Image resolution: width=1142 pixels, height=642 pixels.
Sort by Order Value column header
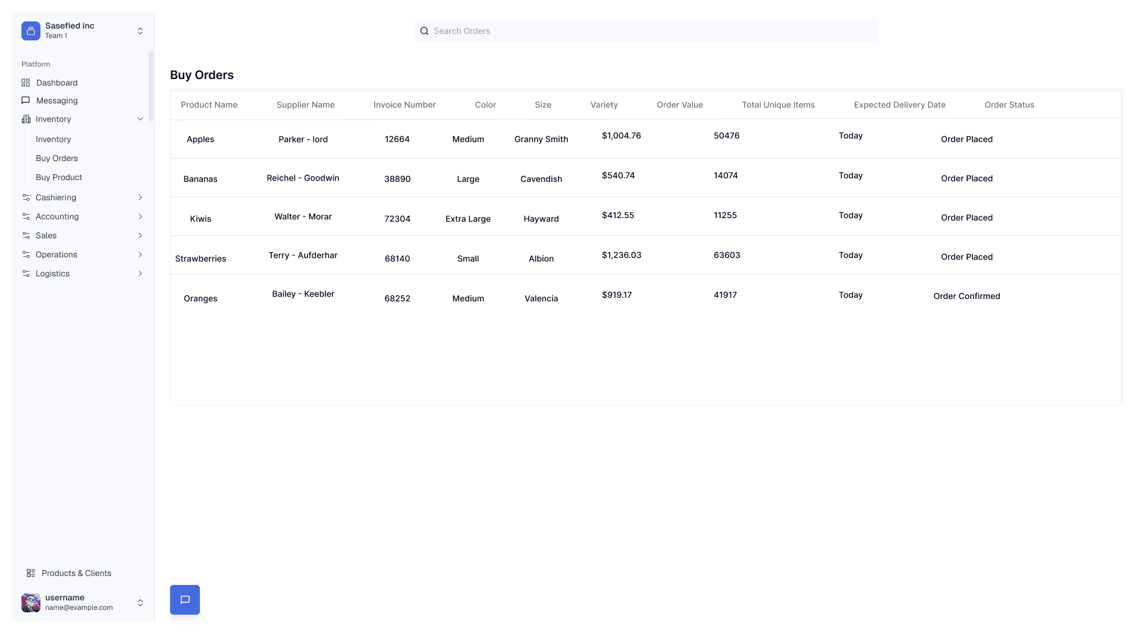[x=680, y=105]
